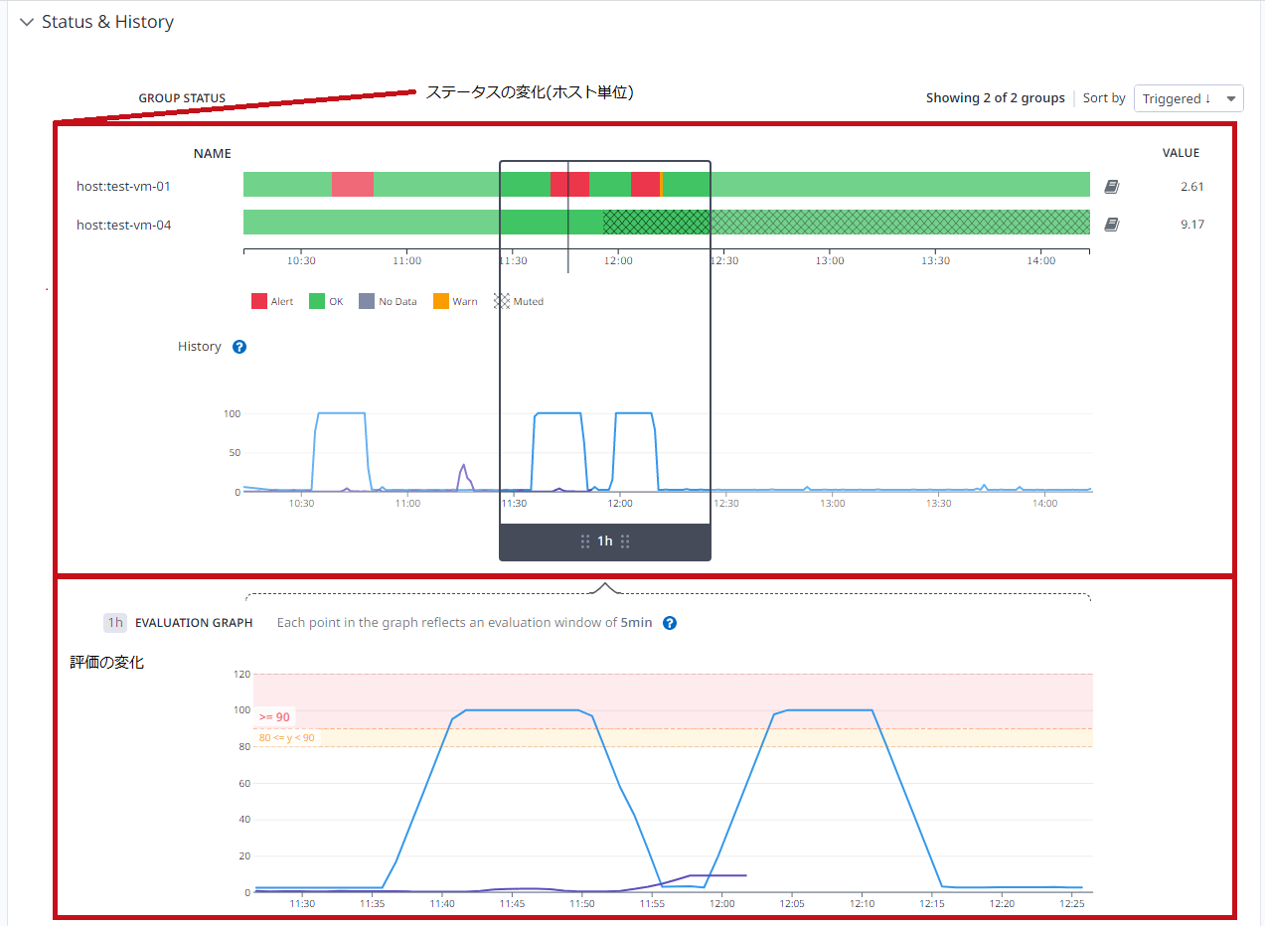Click the 1h badge beside EVALUATION GRAPH
Image resolution: width=1265 pixels, height=926 pixels.
(115, 623)
